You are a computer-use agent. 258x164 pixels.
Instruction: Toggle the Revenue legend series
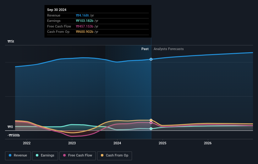18,156
